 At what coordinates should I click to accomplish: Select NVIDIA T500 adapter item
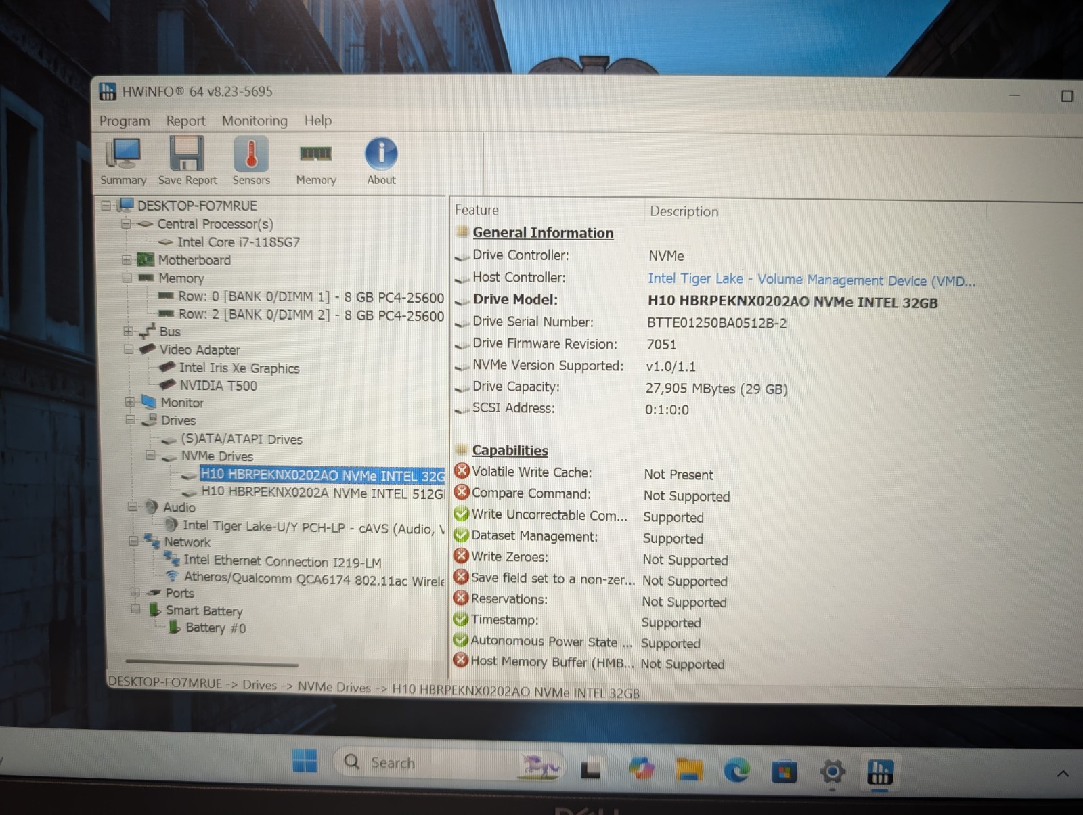218,385
